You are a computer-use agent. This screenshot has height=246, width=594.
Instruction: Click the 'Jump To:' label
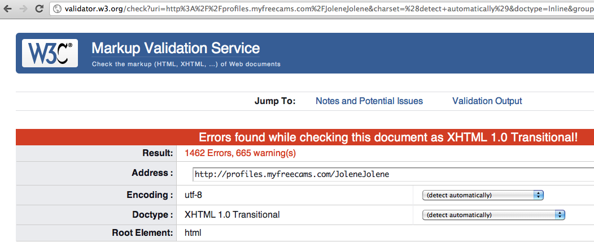pyautogui.click(x=275, y=101)
